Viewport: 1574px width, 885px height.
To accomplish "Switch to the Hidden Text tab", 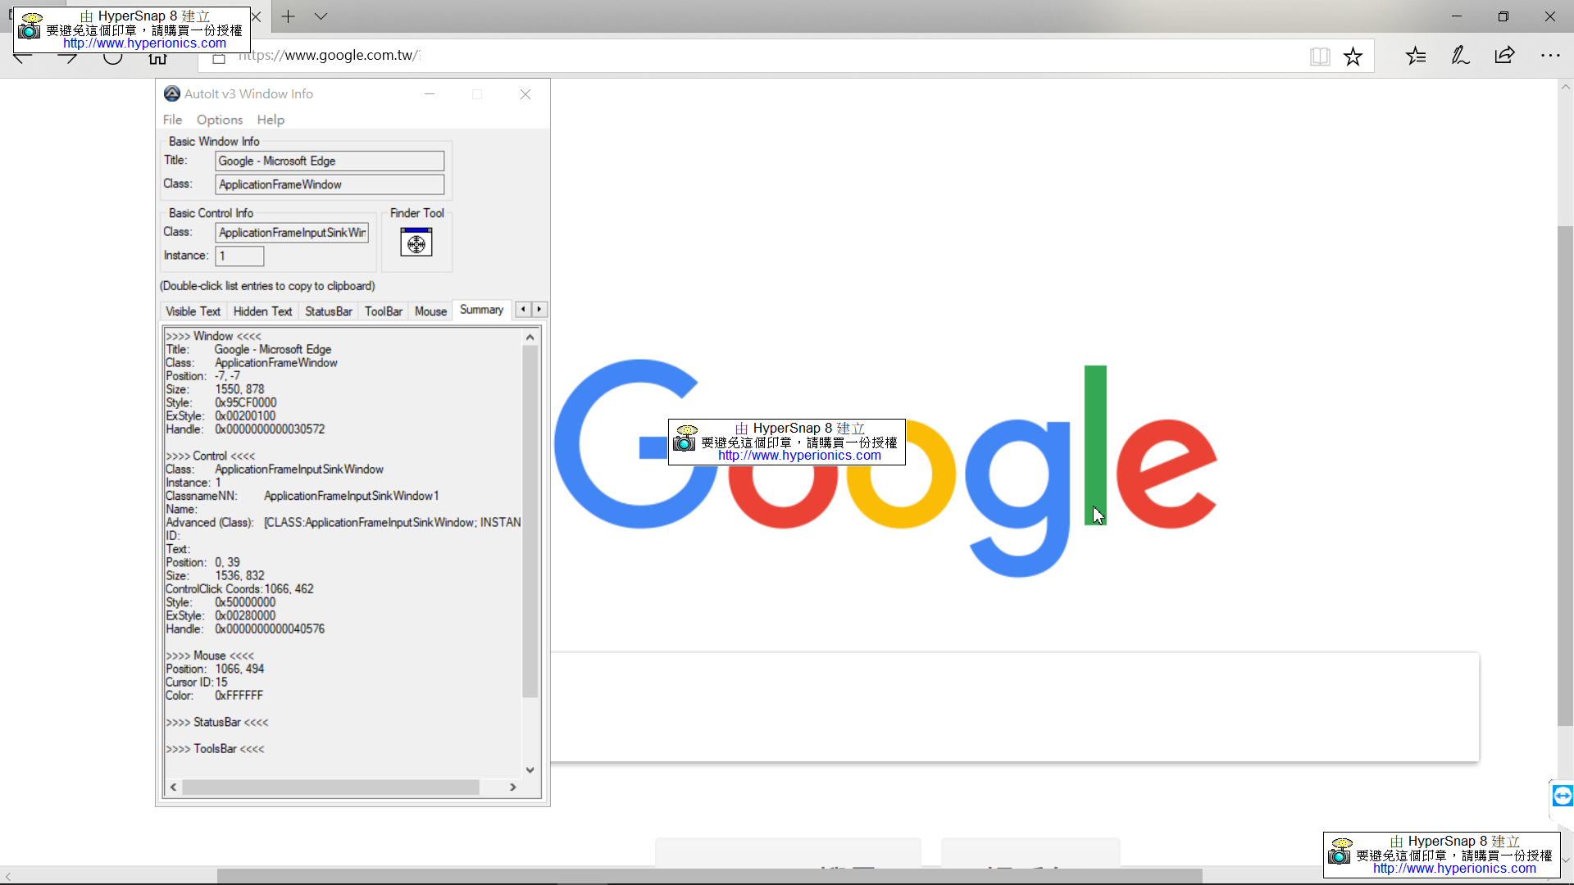I will (x=262, y=311).
